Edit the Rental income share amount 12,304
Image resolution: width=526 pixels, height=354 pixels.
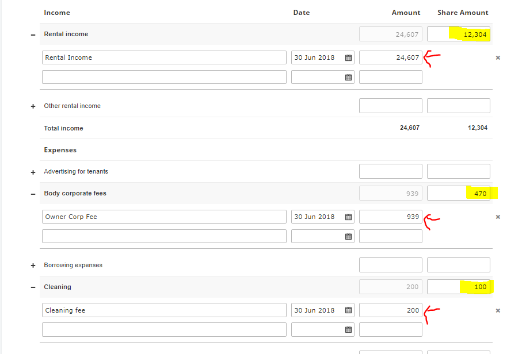point(458,34)
